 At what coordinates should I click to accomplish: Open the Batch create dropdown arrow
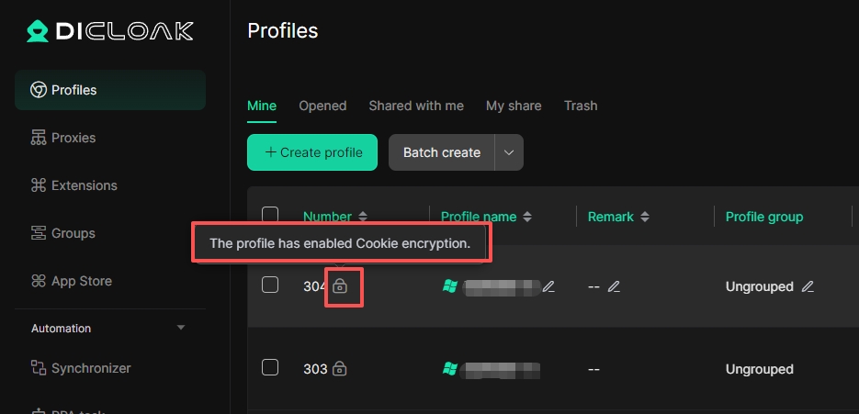509,152
